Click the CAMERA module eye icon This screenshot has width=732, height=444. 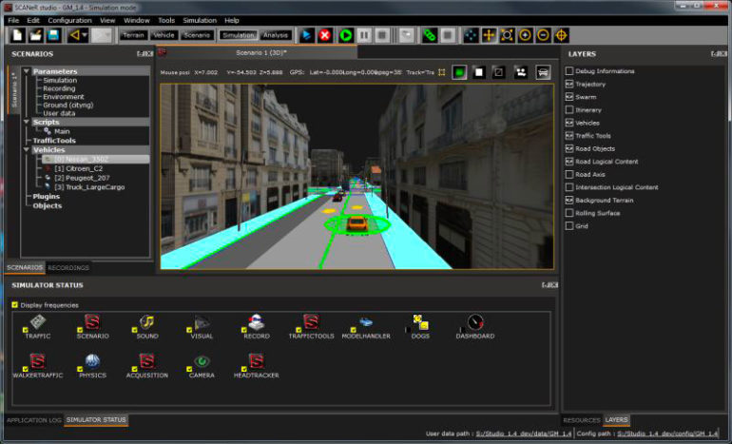pyautogui.click(x=202, y=361)
